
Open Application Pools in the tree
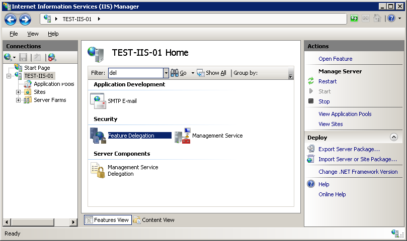coord(54,84)
